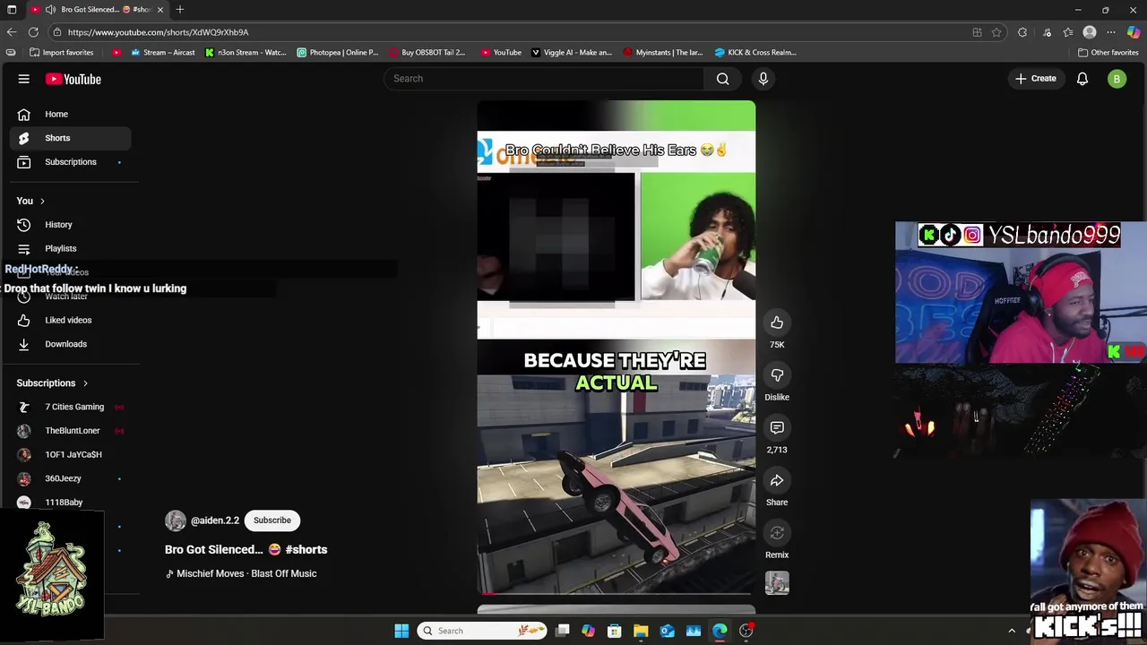This screenshot has width=1147, height=645.
Task: Open the comments showing 2,713
Action: tap(777, 428)
